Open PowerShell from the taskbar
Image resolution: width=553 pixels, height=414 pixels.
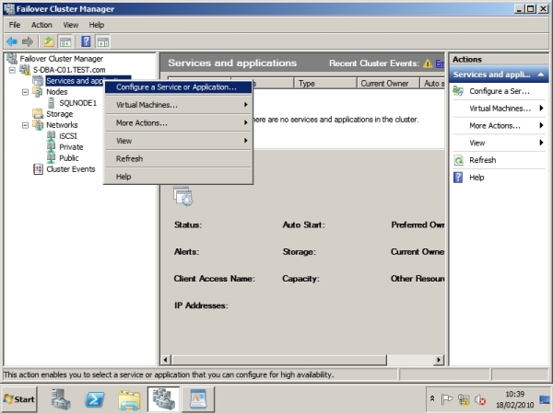94,399
